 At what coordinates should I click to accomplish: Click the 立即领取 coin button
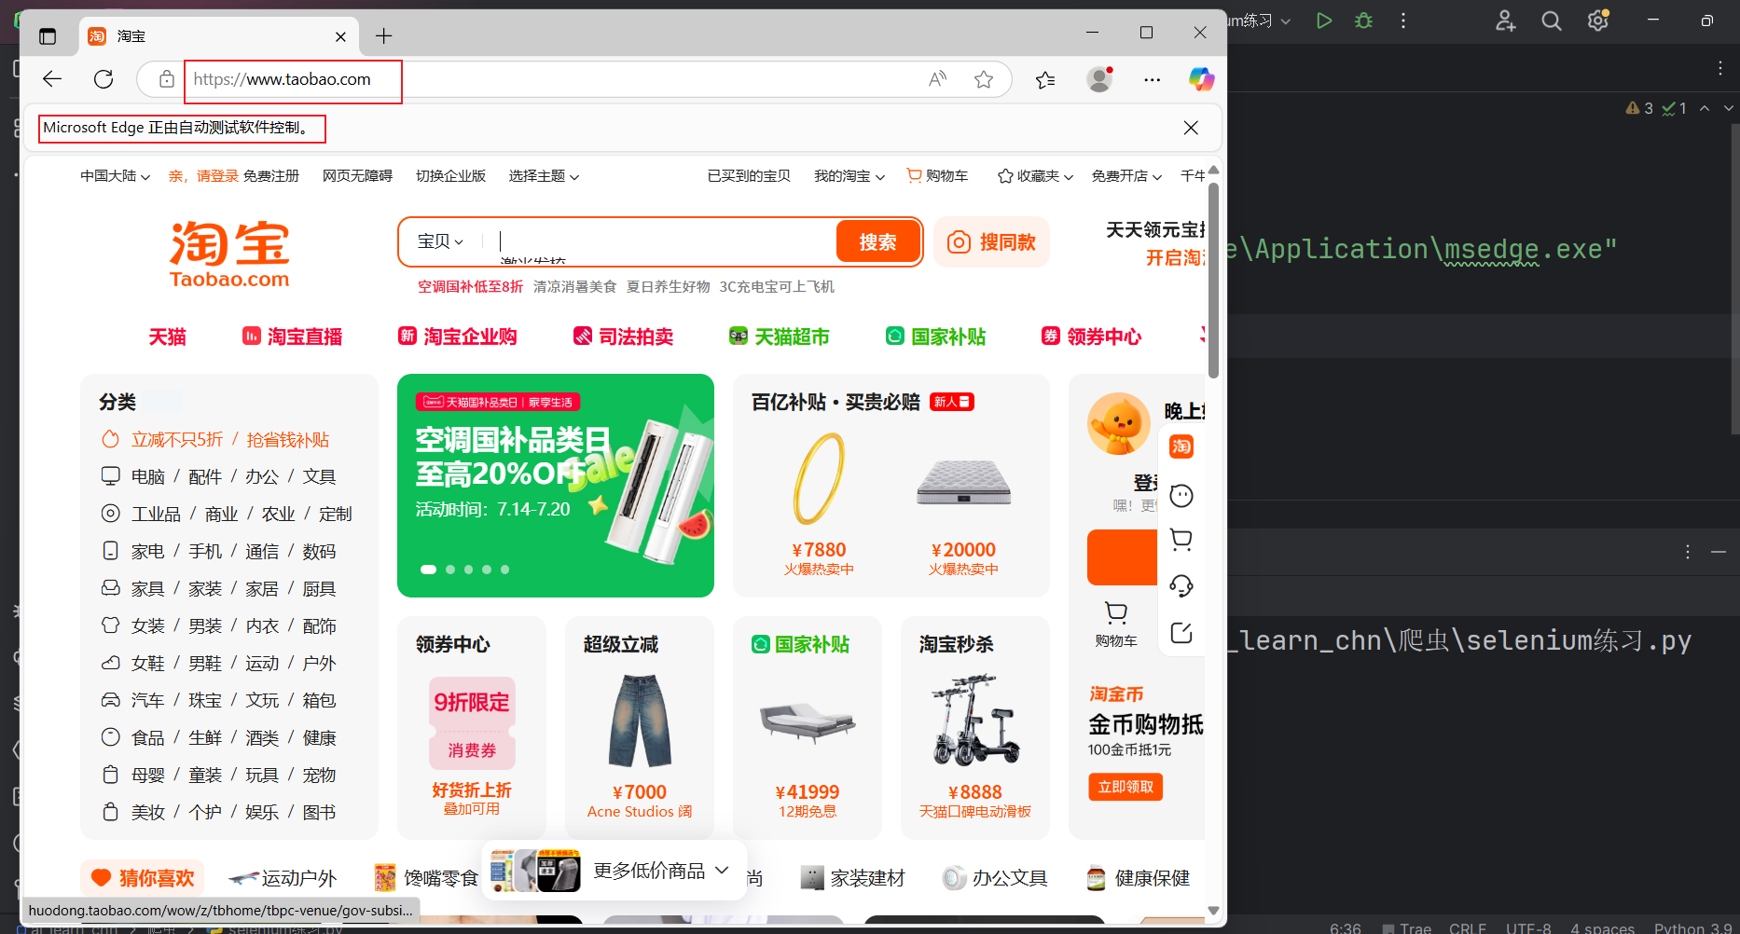pos(1125,787)
